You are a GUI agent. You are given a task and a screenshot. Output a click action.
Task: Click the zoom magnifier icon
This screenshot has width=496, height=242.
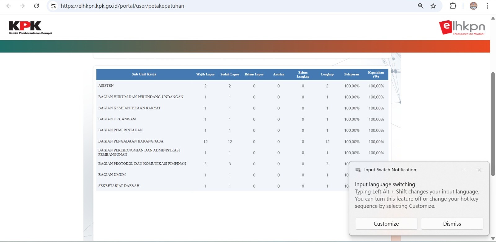(421, 6)
